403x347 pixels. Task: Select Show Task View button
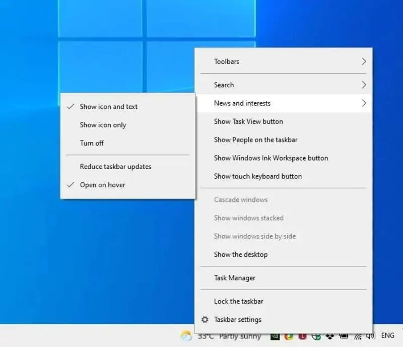[x=247, y=121]
